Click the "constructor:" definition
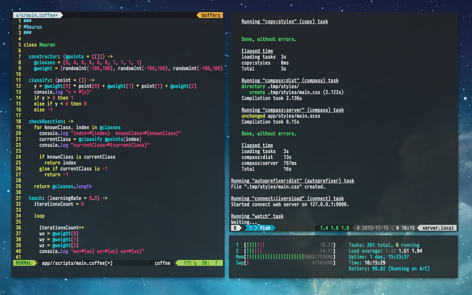 [45, 57]
